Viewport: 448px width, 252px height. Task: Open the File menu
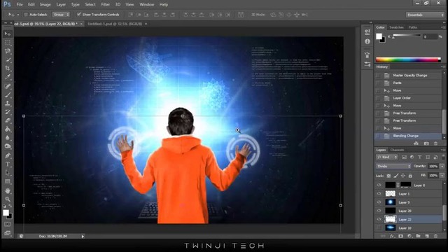pyautogui.click(x=20, y=5)
